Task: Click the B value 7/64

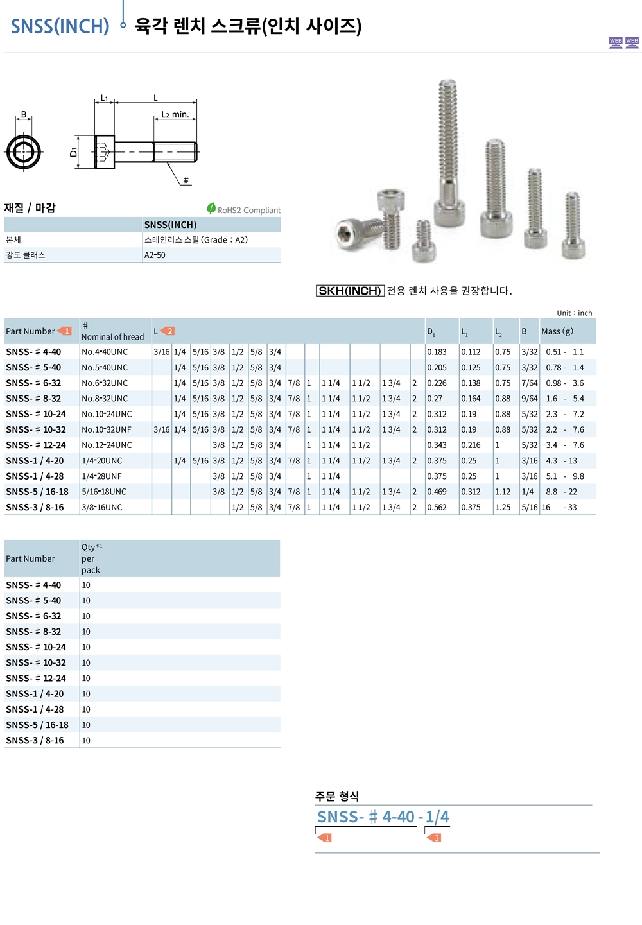Action: [530, 383]
